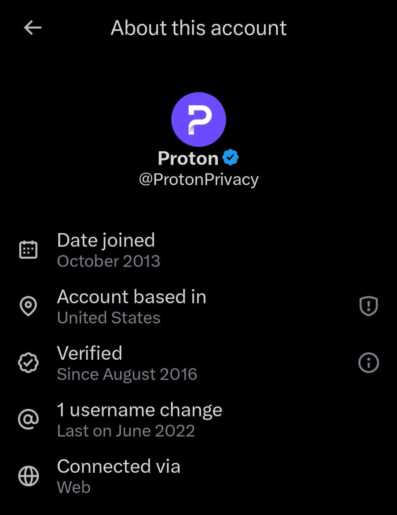Tap the Proton display name
Viewport: 397px width, 515px height.
(188, 158)
